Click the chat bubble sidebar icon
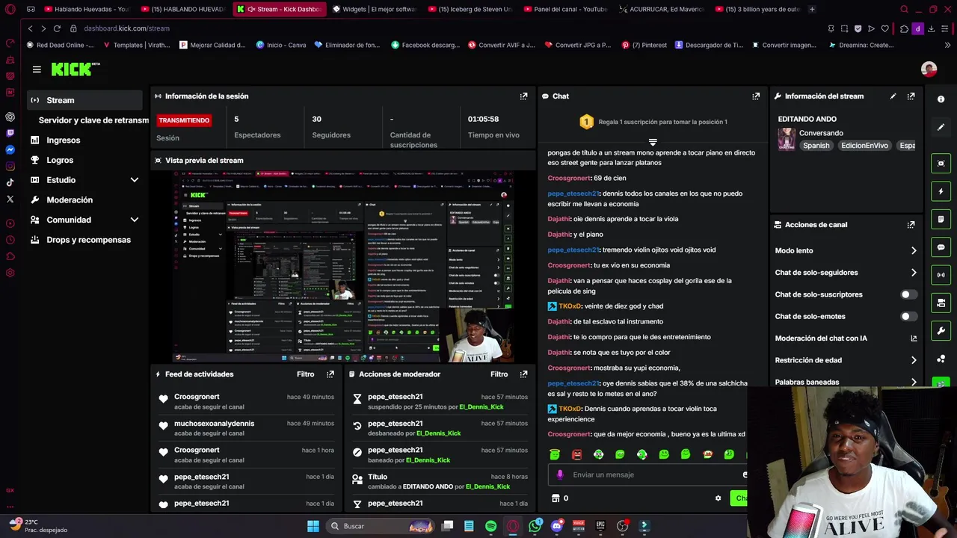The height and width of the screenshot is (538, 957). pyautogui.click(x=941, y=247)
